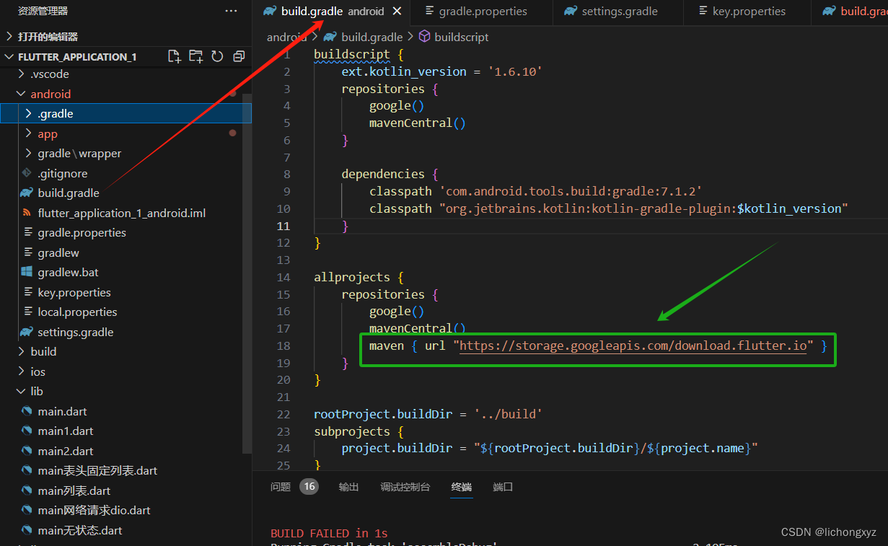Click the buildscript keyword on line 1
This screenshot has width=888, height=546.
(x=352, y=54)
